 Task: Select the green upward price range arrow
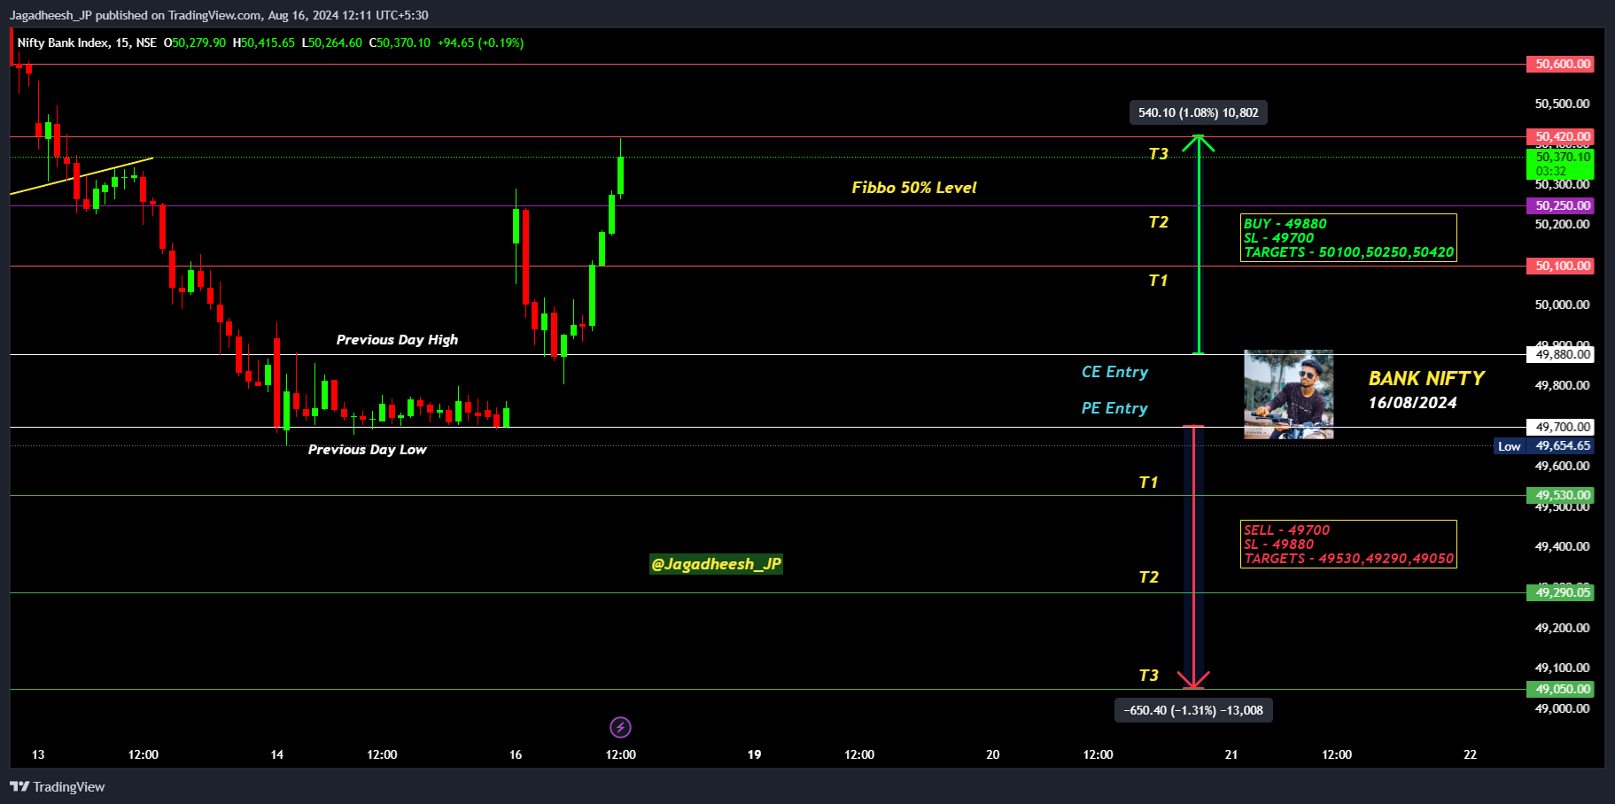point(1199,244)
